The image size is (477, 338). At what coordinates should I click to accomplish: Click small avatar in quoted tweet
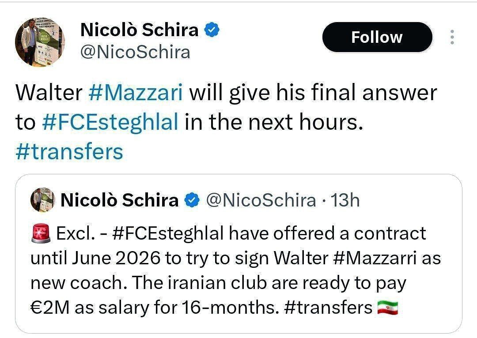click(x=42, y=200)
